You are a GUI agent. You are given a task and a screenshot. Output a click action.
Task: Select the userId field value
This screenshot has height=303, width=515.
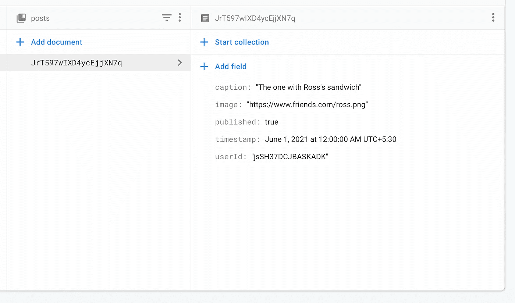(290, 157)
